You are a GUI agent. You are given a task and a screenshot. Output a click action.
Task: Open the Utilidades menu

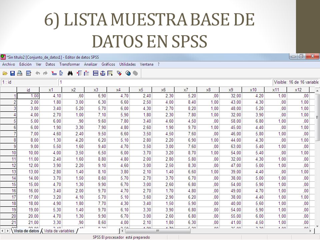[x=128, y=64]
